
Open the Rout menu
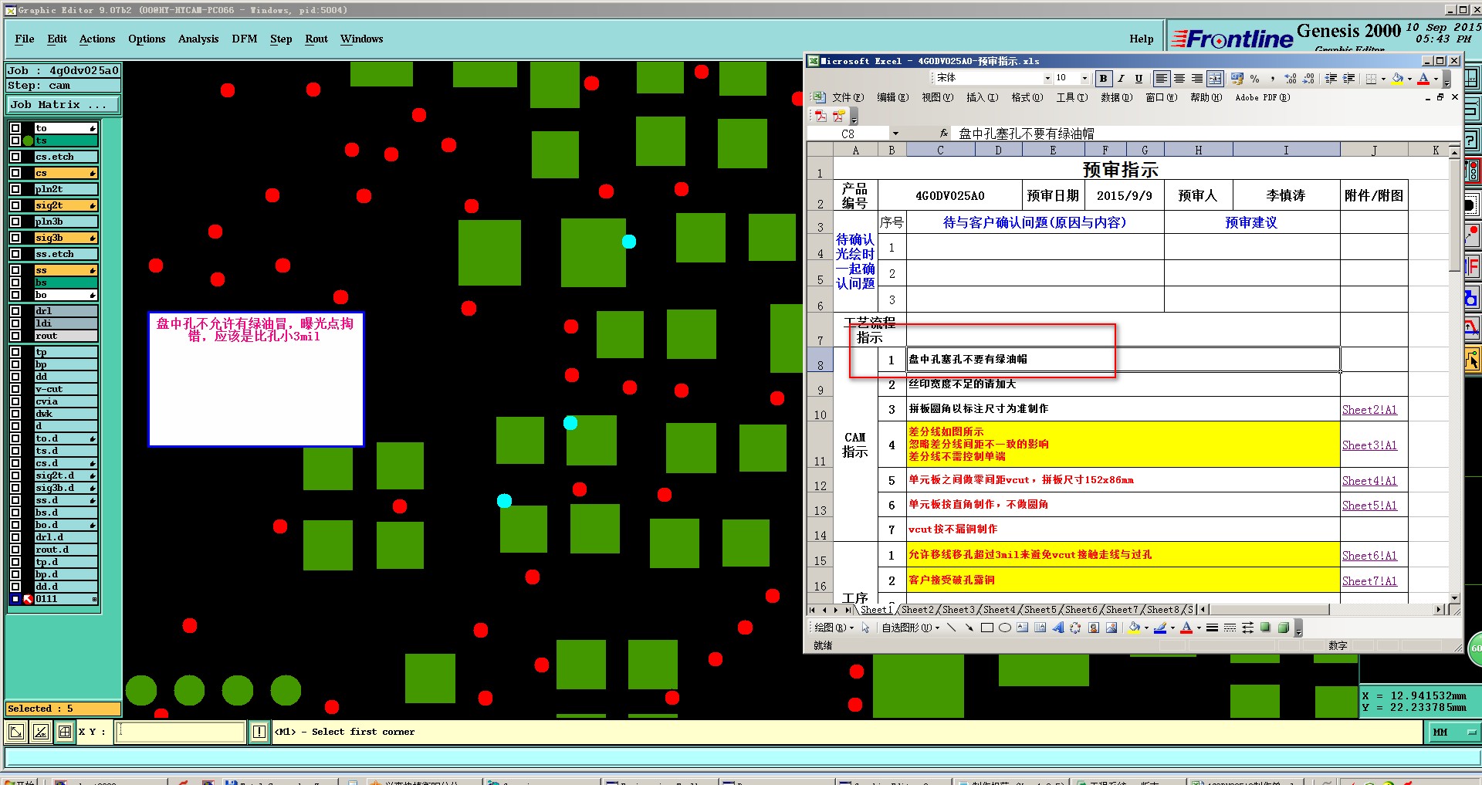316,39
